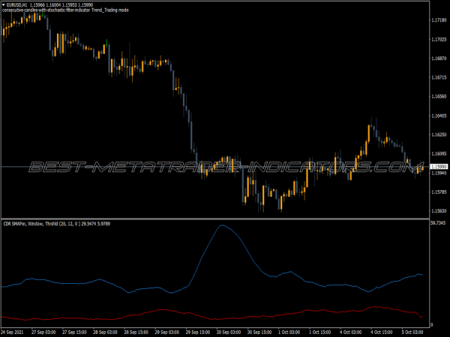Image resolution: width=450 pixels, height=337 pixels.
Task: Click the 1.15630 price axis label
Action: pyautogui.click(x=439, y=211)
